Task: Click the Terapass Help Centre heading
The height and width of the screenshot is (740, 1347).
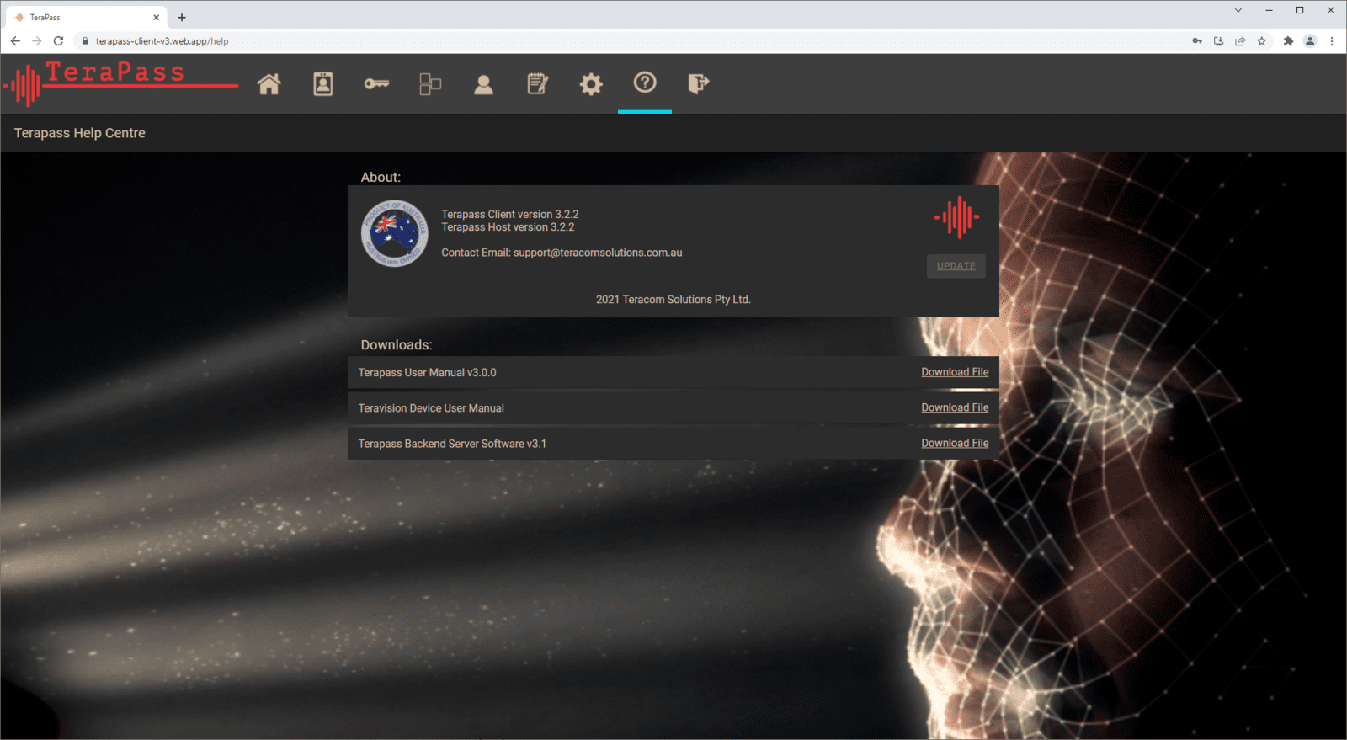Action: coord(79,133)
